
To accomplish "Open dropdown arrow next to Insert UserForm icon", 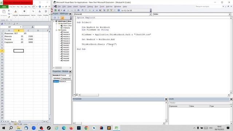I will click(62, 10).
